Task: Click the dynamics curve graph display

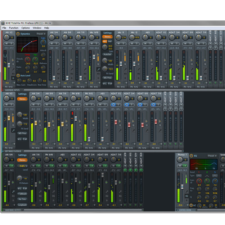Action: pyautogui.click(x=27, y=44)
